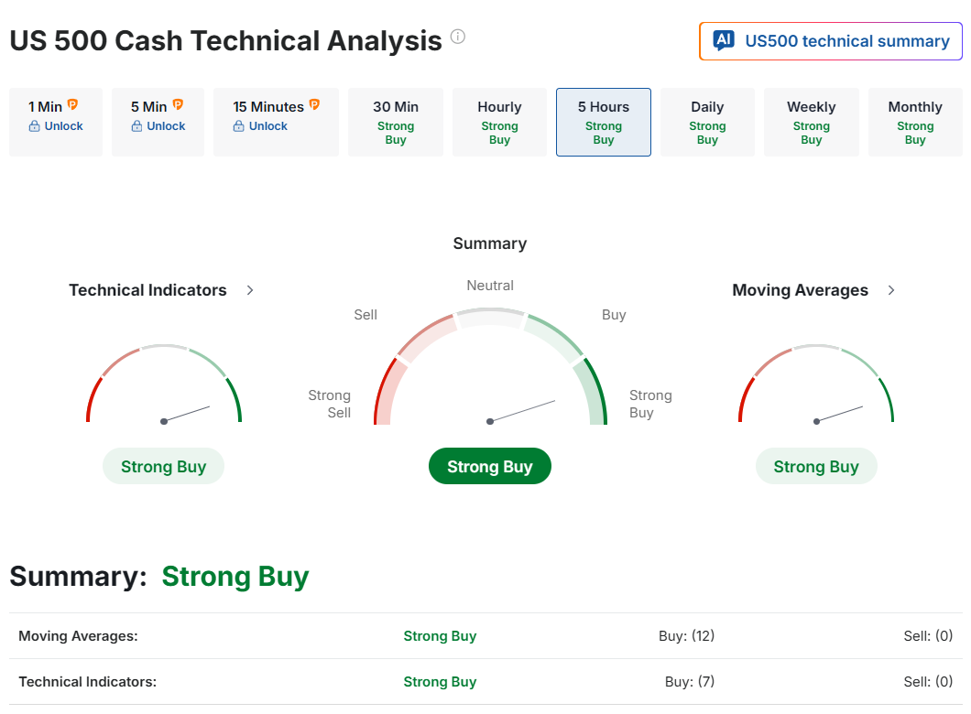971x714 pixels.
Task: Expand Technical Indicators using its chevron arrow
Action: pos(250,290)
